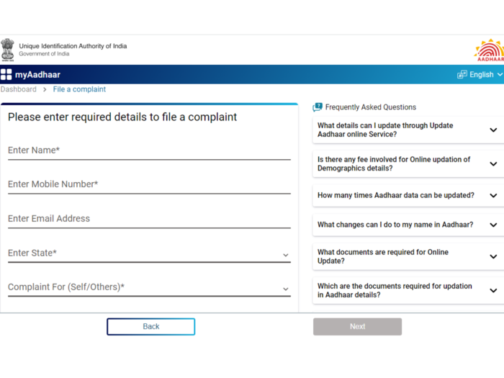Click the File a complaint breadcrumb link
The width and height of the screenshot is (504, 378).
point(79,89)
